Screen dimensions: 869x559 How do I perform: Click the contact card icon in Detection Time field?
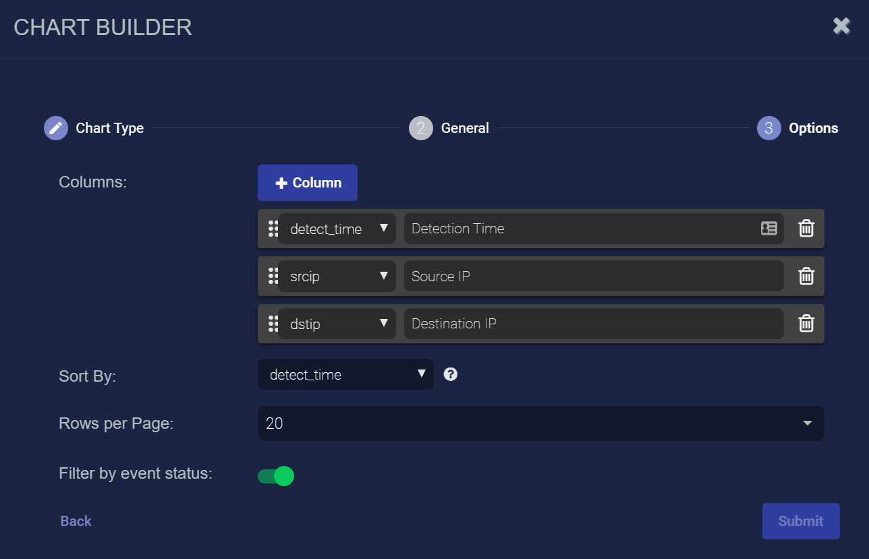click(768, 229)
